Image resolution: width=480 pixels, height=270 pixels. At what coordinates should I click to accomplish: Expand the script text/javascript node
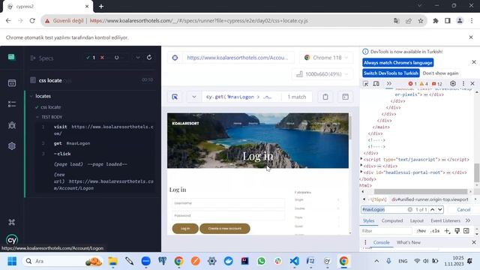pyautogui.click(x=361, y=159)
